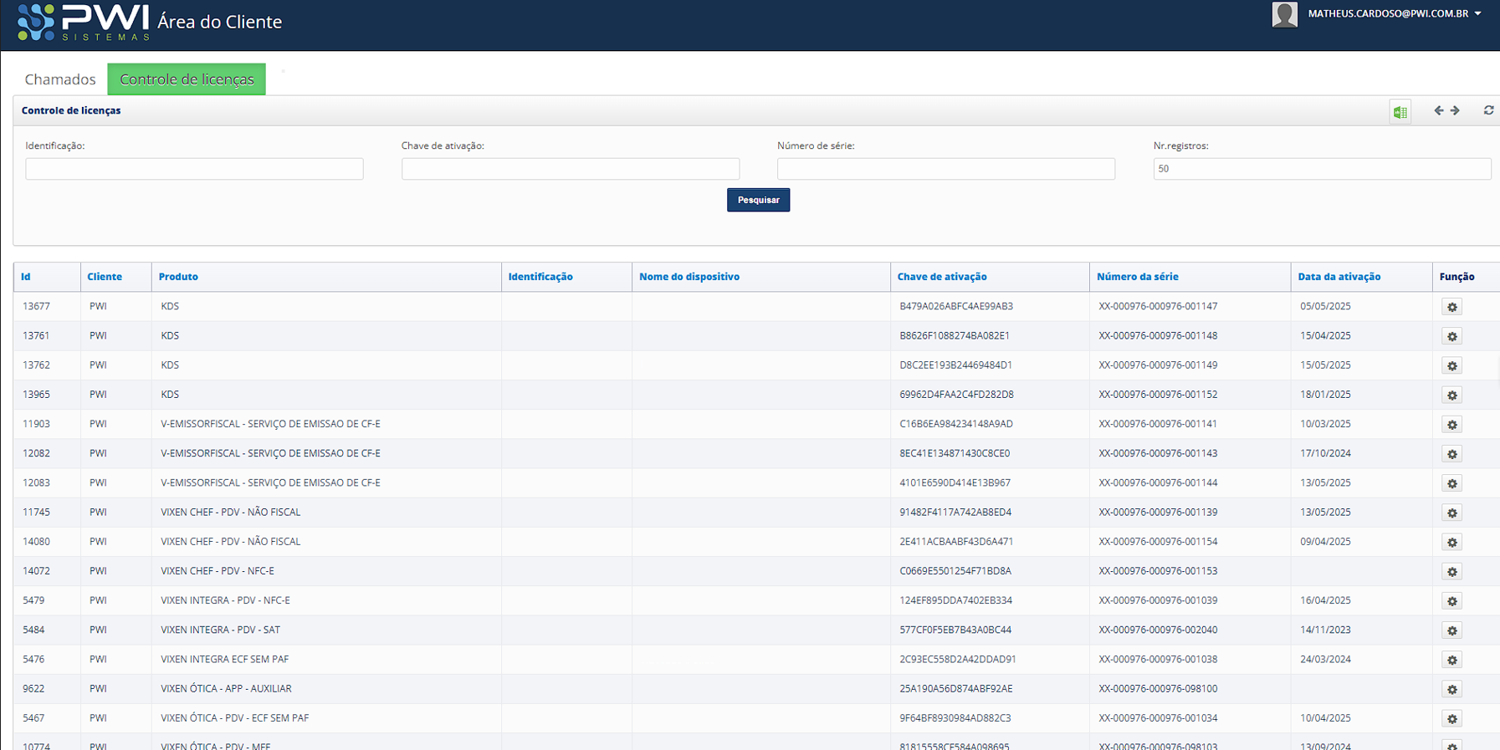This screenshot has width=1500, height=750.
Task: Click gear icon for VIXEN CHEF - PDV - NFC-E
Action: pos(1451,572)
